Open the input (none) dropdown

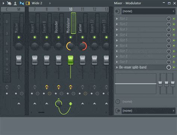148,11
